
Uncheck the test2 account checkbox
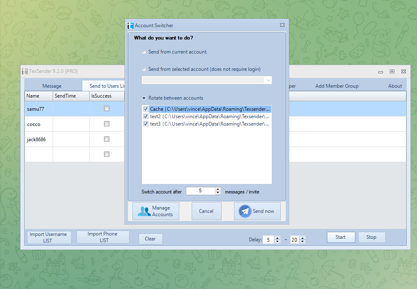(x=146, y=116)
